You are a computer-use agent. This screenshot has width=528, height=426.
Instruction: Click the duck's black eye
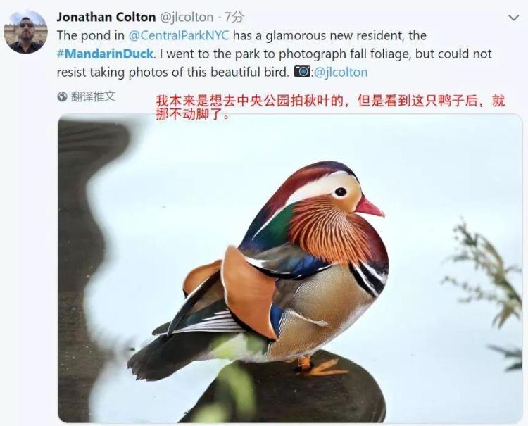tap(341, 192)
